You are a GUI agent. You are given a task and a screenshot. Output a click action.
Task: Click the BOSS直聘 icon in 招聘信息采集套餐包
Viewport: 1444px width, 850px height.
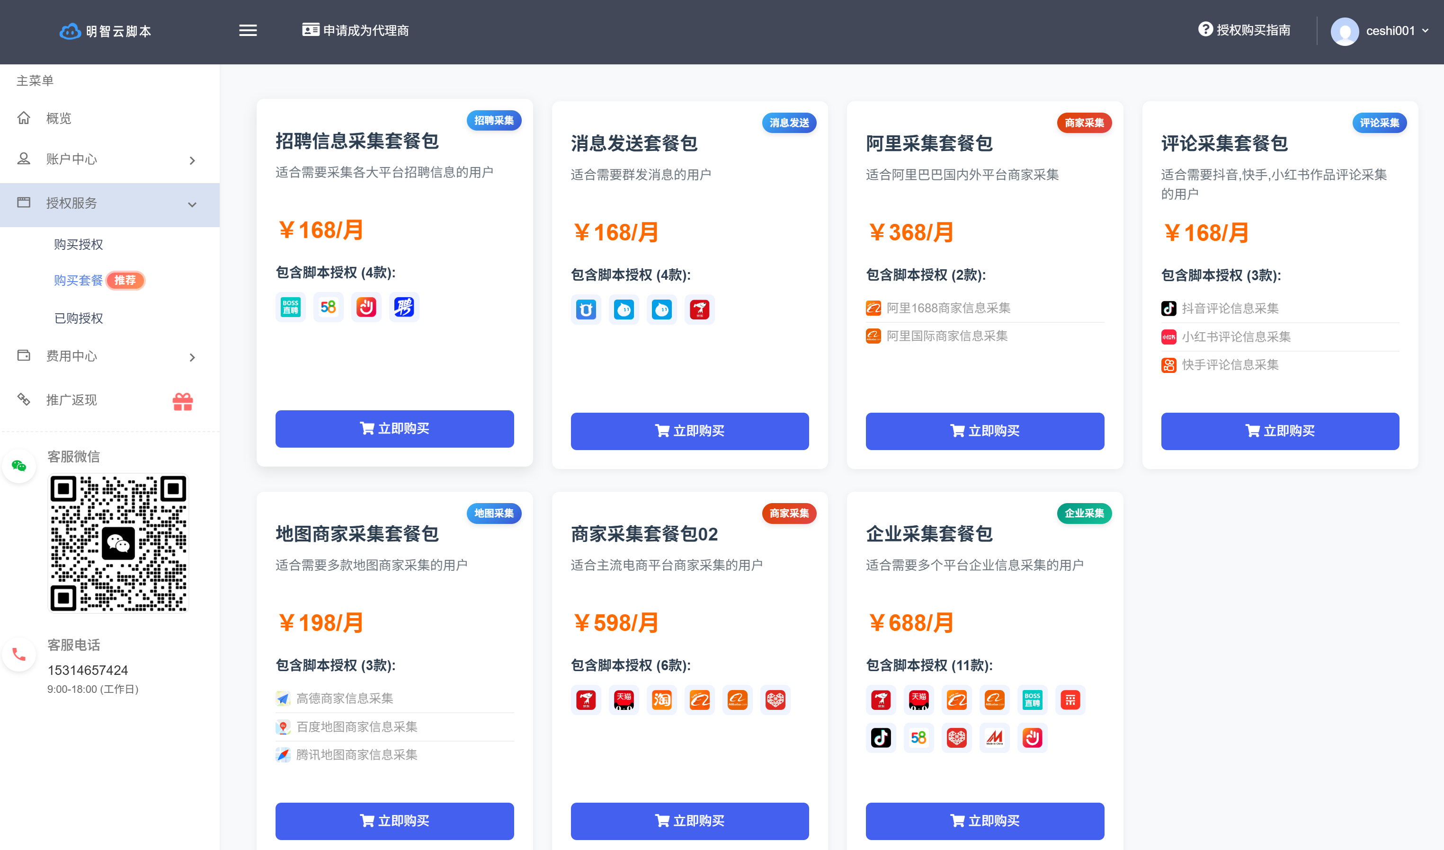tap(291, 307)
